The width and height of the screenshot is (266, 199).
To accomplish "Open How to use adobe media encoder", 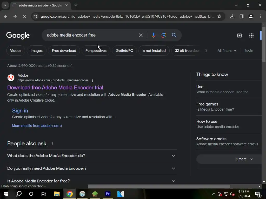I will pos(229,124).
